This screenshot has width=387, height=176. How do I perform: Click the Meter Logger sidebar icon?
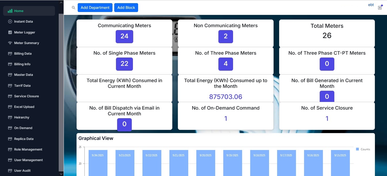click(x=10, y=32)
